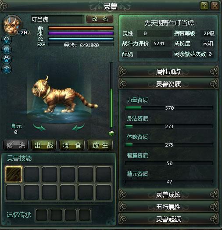Click the tiger portrait avatar
The width and height of the screenshot is (222, 230).
pyautogui.click(x=12, y=25)
